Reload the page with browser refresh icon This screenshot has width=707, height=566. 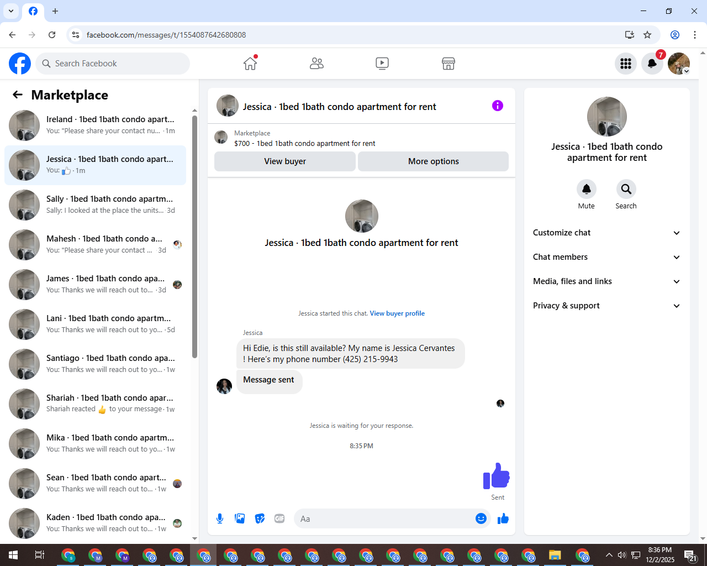click(x=52, y=35)
